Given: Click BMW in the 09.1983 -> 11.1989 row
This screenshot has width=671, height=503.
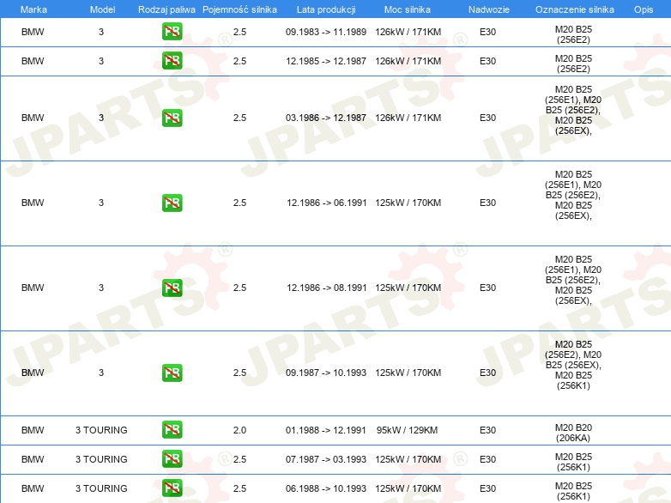Looking at the screenshot, I should tap(33, 32).
